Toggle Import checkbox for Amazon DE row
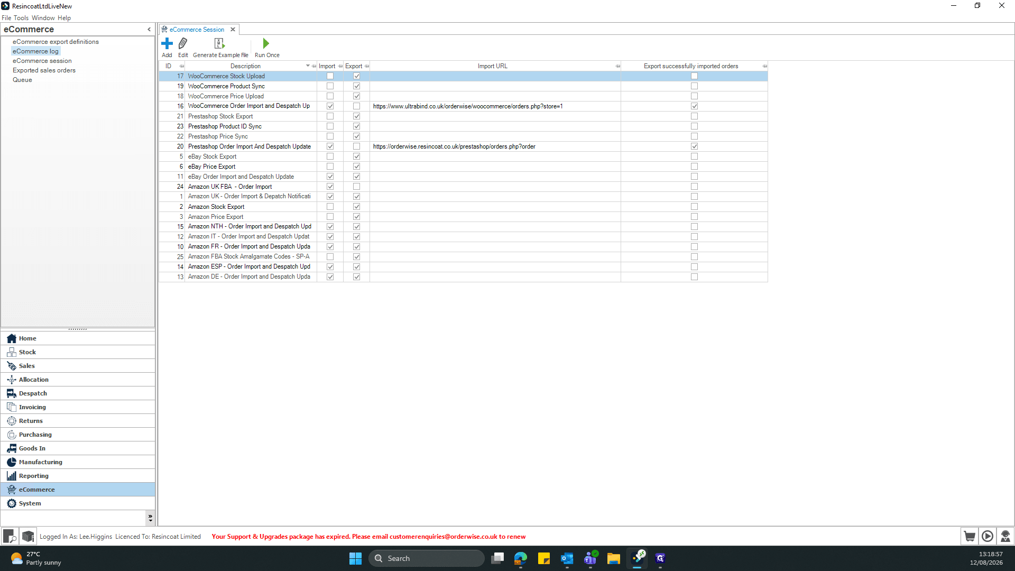 click(x=330, y=277)
